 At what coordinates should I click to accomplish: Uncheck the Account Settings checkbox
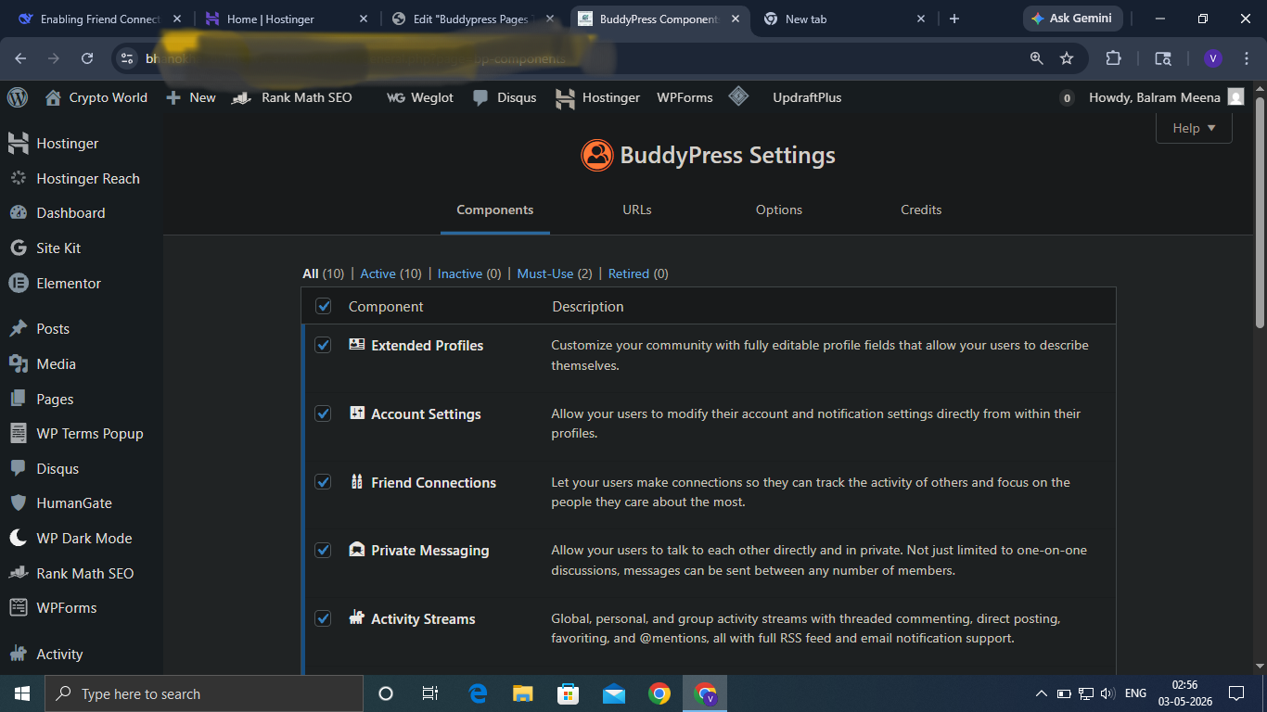[323, 413]
